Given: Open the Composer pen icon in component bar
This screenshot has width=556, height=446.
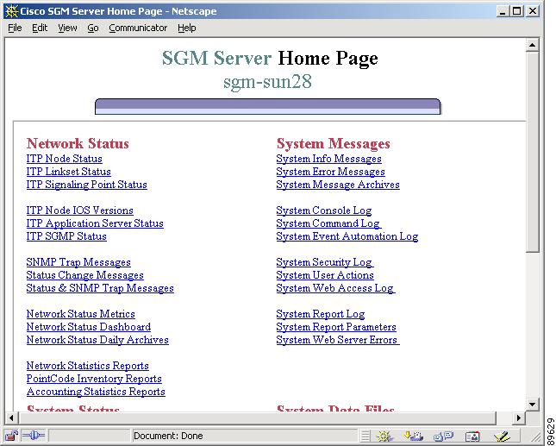Looking at the screenshot, I should pos(502,436).
